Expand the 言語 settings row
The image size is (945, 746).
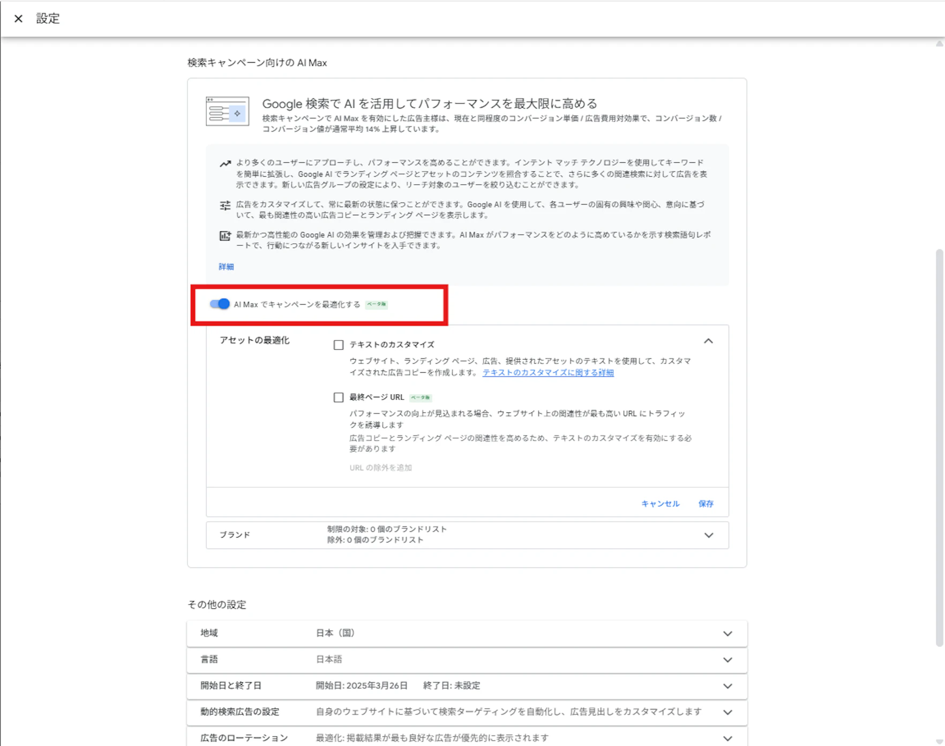point(467,659)
